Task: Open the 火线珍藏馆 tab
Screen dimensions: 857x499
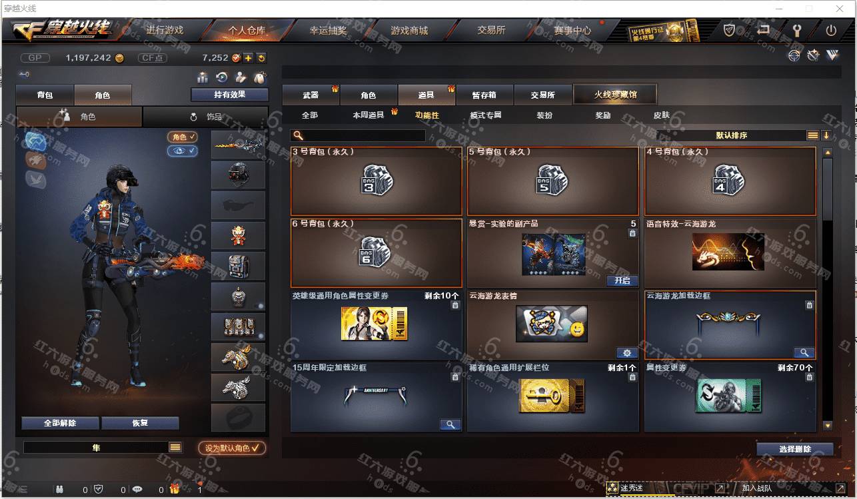Action: [x=615, y=95]
